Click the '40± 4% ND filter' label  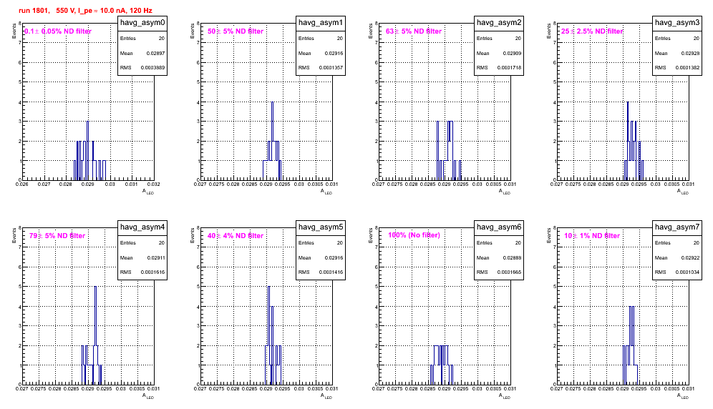[236, 236]
